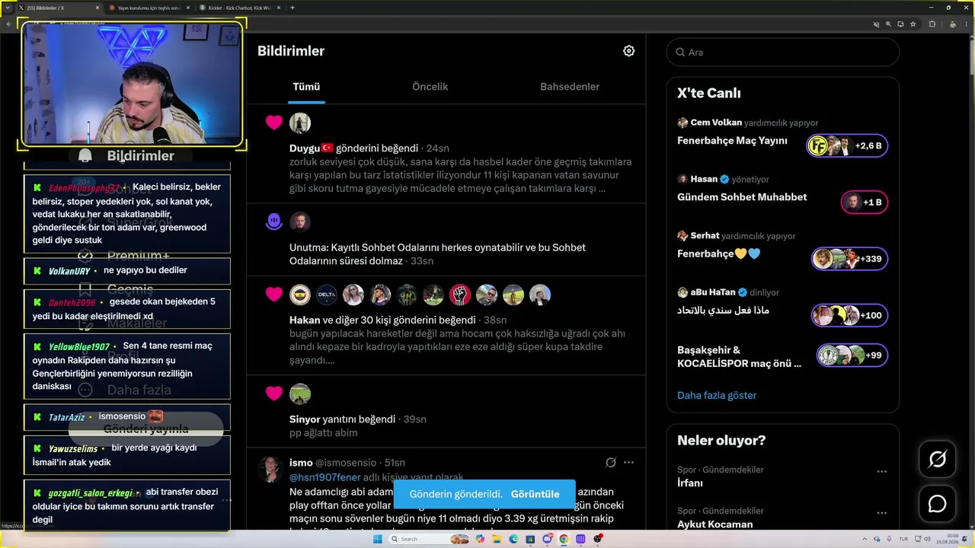Switch to the Öncelik tab

[x=430, y=87]
